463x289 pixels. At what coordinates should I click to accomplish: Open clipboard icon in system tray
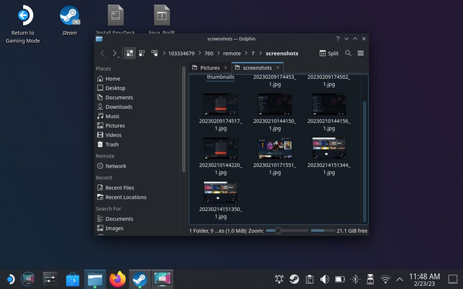[x=309, y=279]
